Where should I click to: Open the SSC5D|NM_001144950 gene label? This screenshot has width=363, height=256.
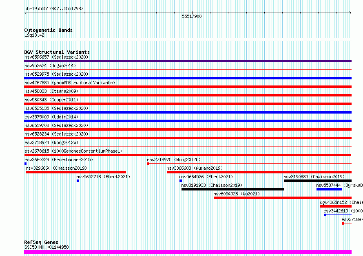coord(46,247)
